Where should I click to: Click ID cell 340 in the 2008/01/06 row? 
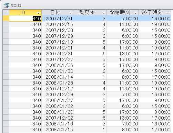(25, 65)
